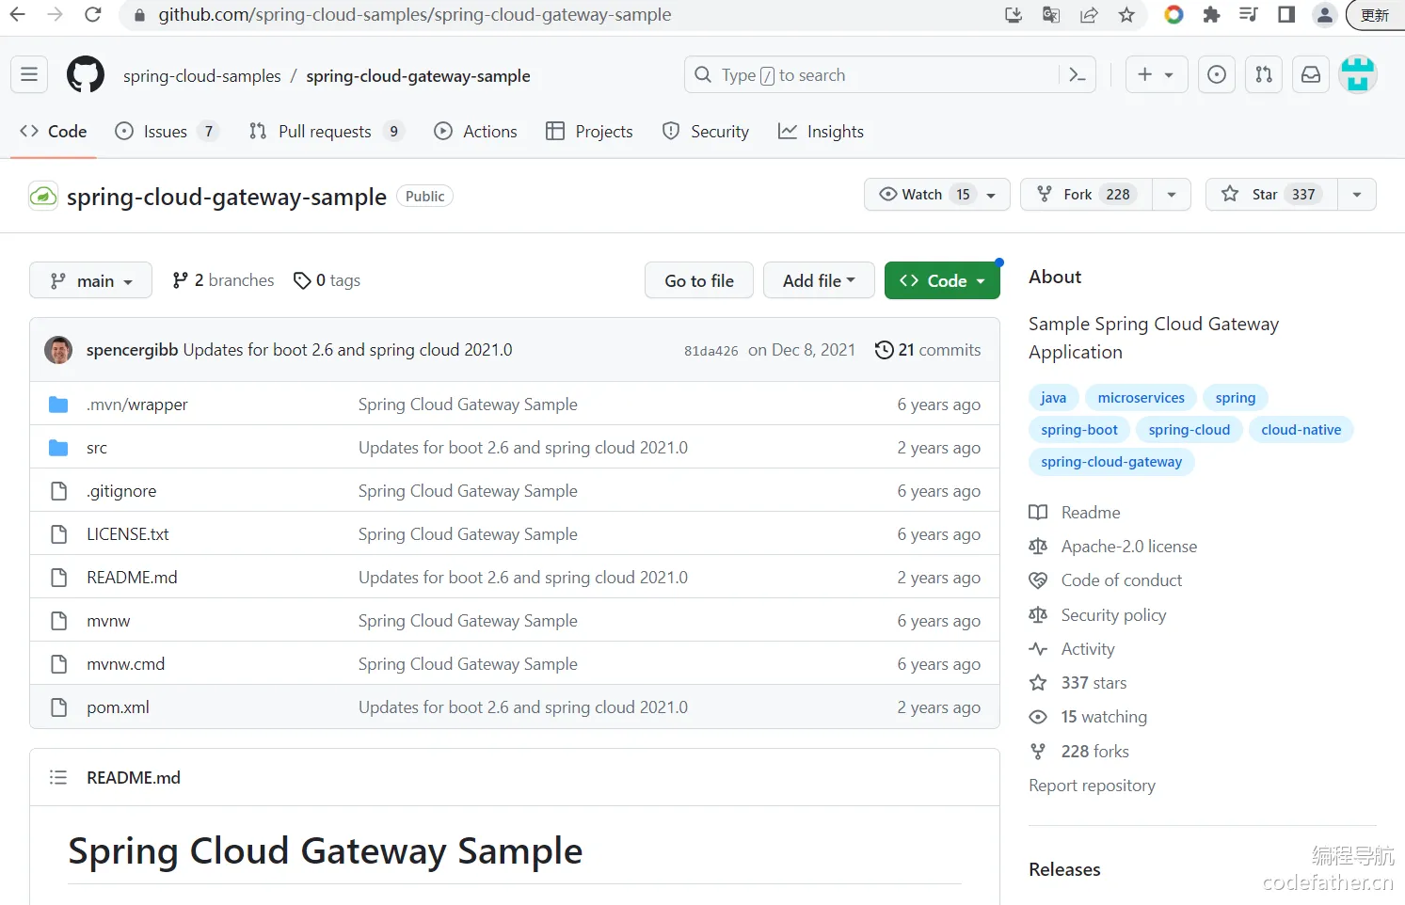This screenshot has width=1405, height=905.
Task: Open the pom.xml file
Action: 118,707
